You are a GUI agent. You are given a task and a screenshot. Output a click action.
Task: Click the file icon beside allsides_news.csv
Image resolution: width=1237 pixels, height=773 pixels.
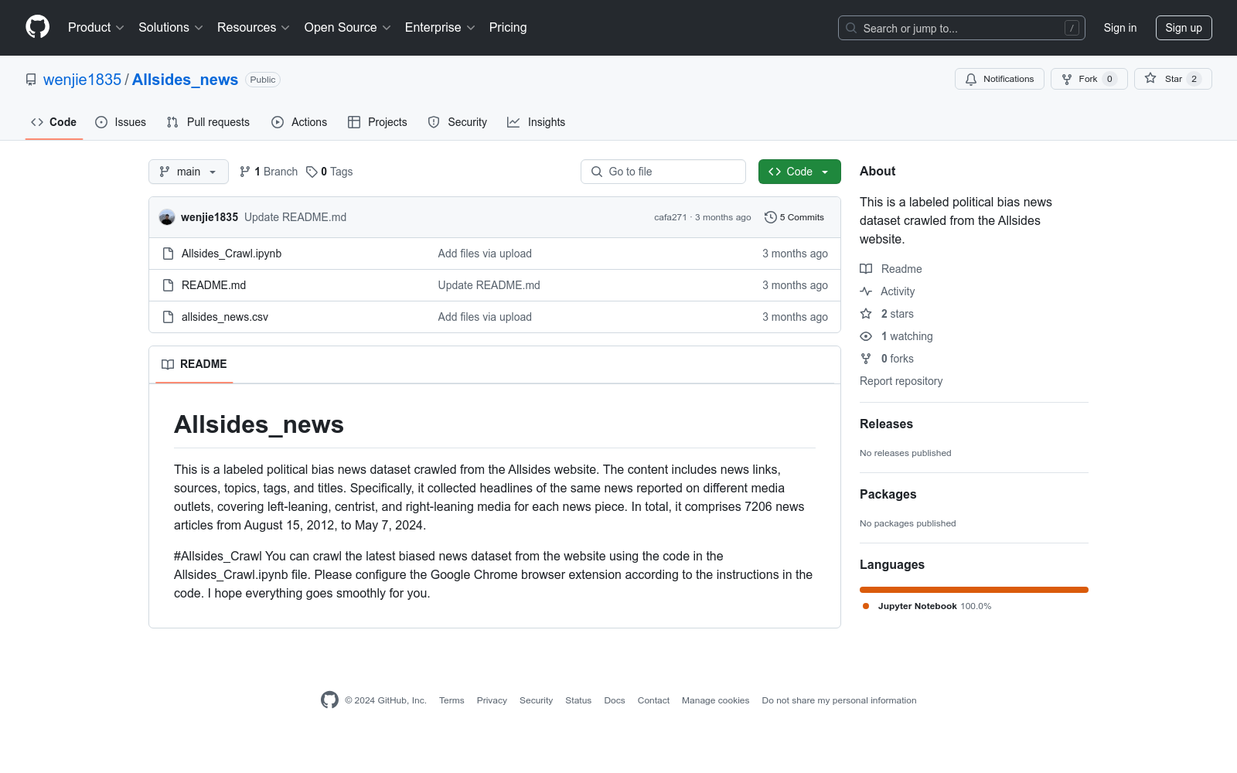pyautogui.click(x=168, y=317)
